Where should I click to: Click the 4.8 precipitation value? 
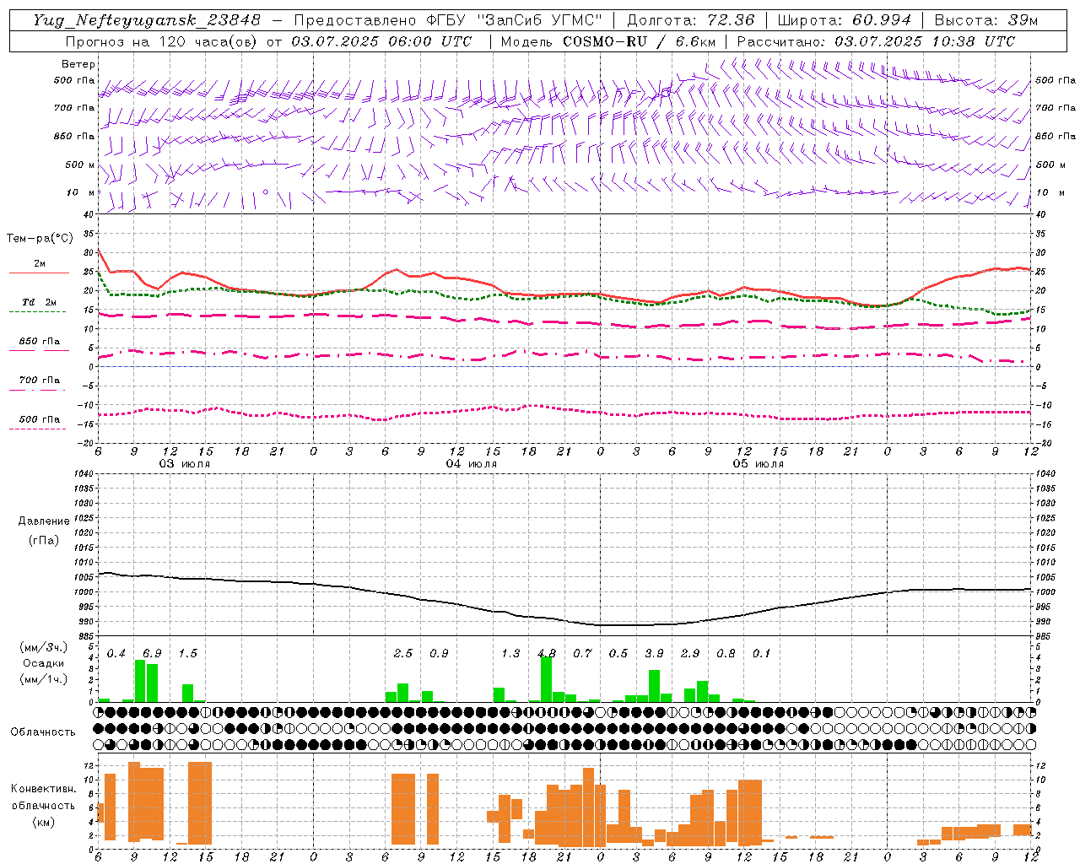click(x=547, y=654)
